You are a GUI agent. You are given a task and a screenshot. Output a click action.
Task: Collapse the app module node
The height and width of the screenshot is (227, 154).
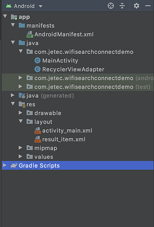pos(5,16)
